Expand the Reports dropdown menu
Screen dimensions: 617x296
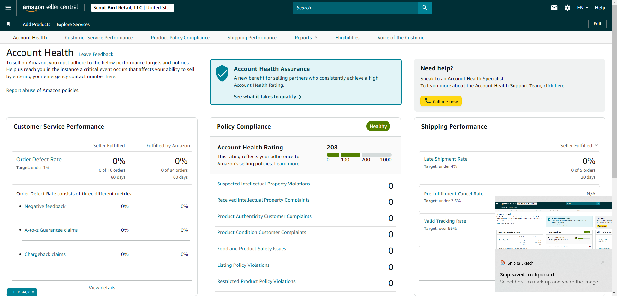pyautogui.click(x=306, y=38)
